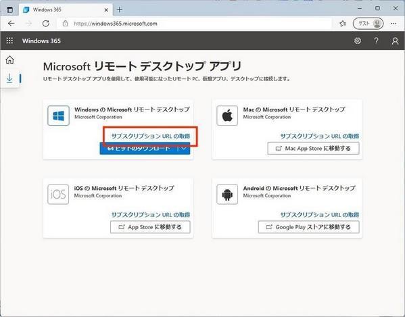Image resolution: width=405 pixels, height=317 pixels.
Task: Open browser settings and more menu
Action: pyautogui.click(x=394, y=24)
